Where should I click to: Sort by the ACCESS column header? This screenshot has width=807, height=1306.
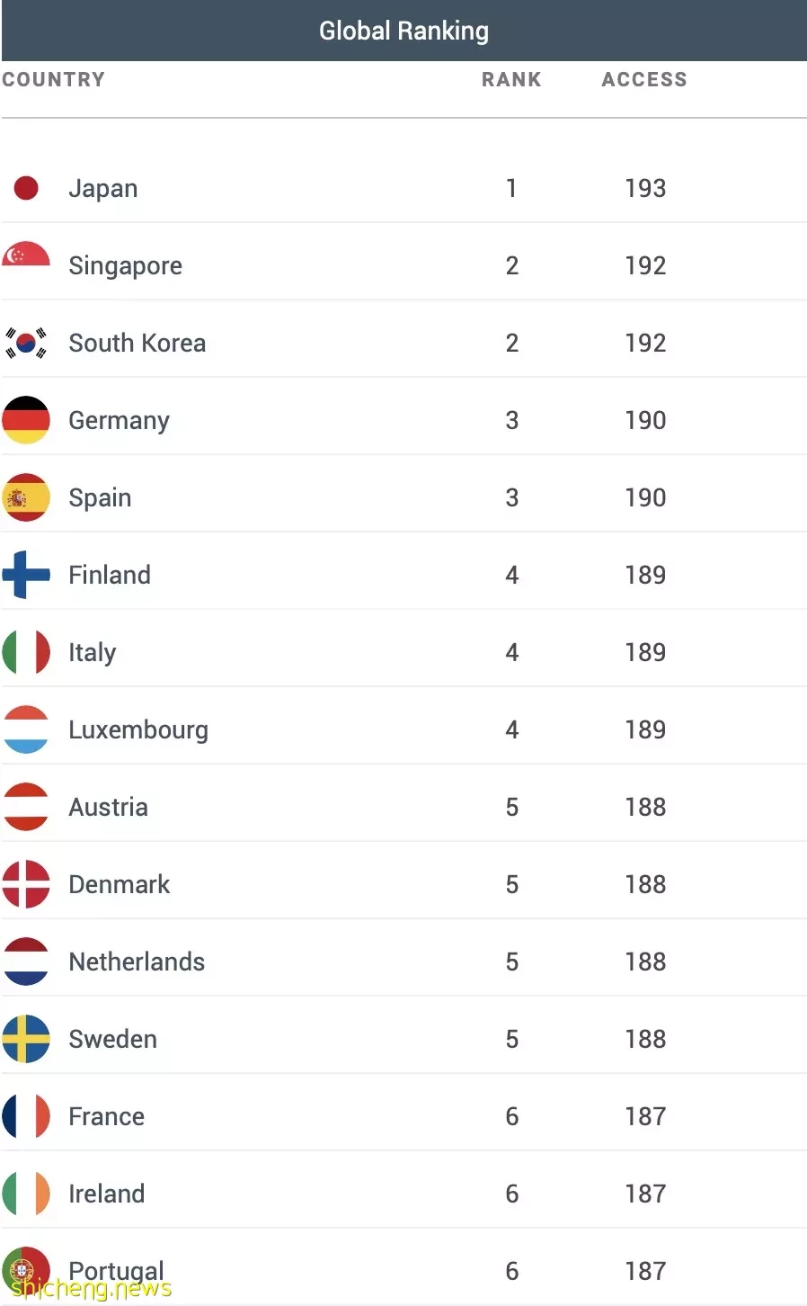point(644,79)
